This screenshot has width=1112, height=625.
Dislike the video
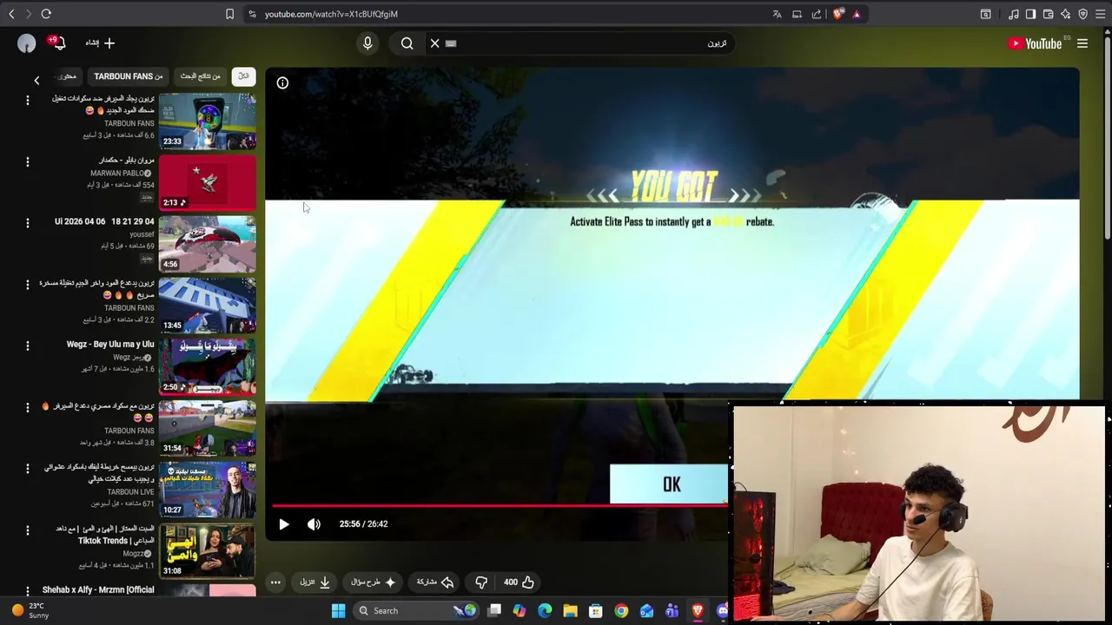pyautogui.click(x=481, y=582)
